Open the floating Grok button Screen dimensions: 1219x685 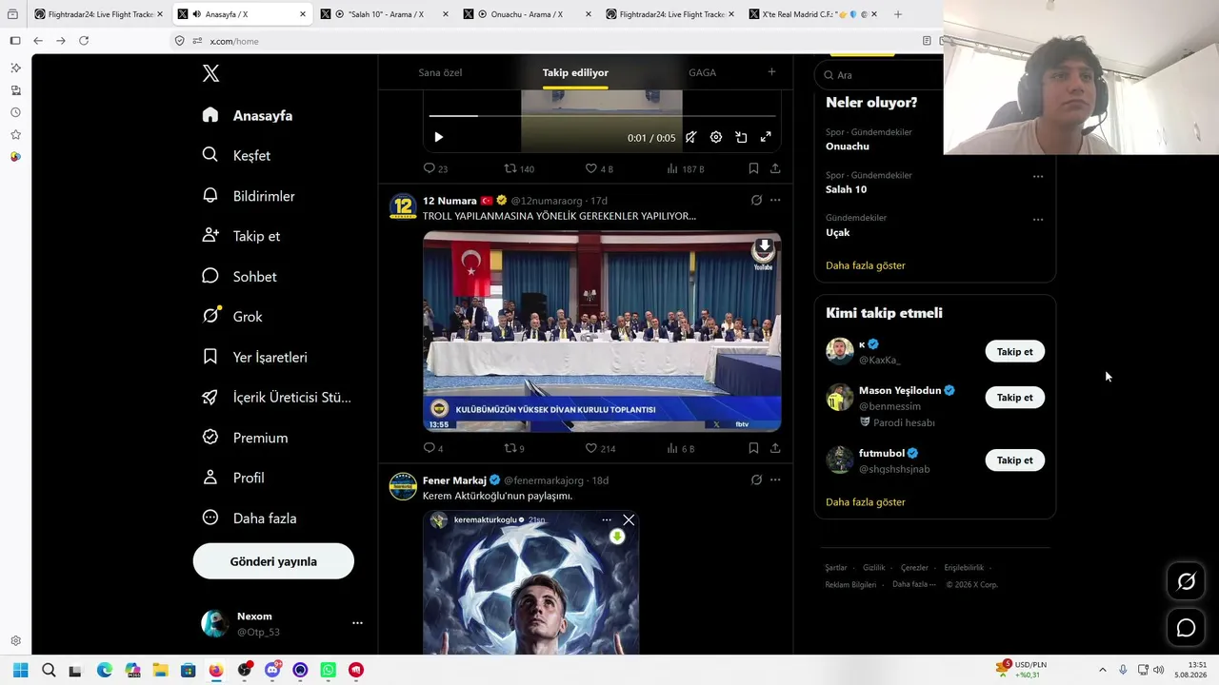point(1186,582)
